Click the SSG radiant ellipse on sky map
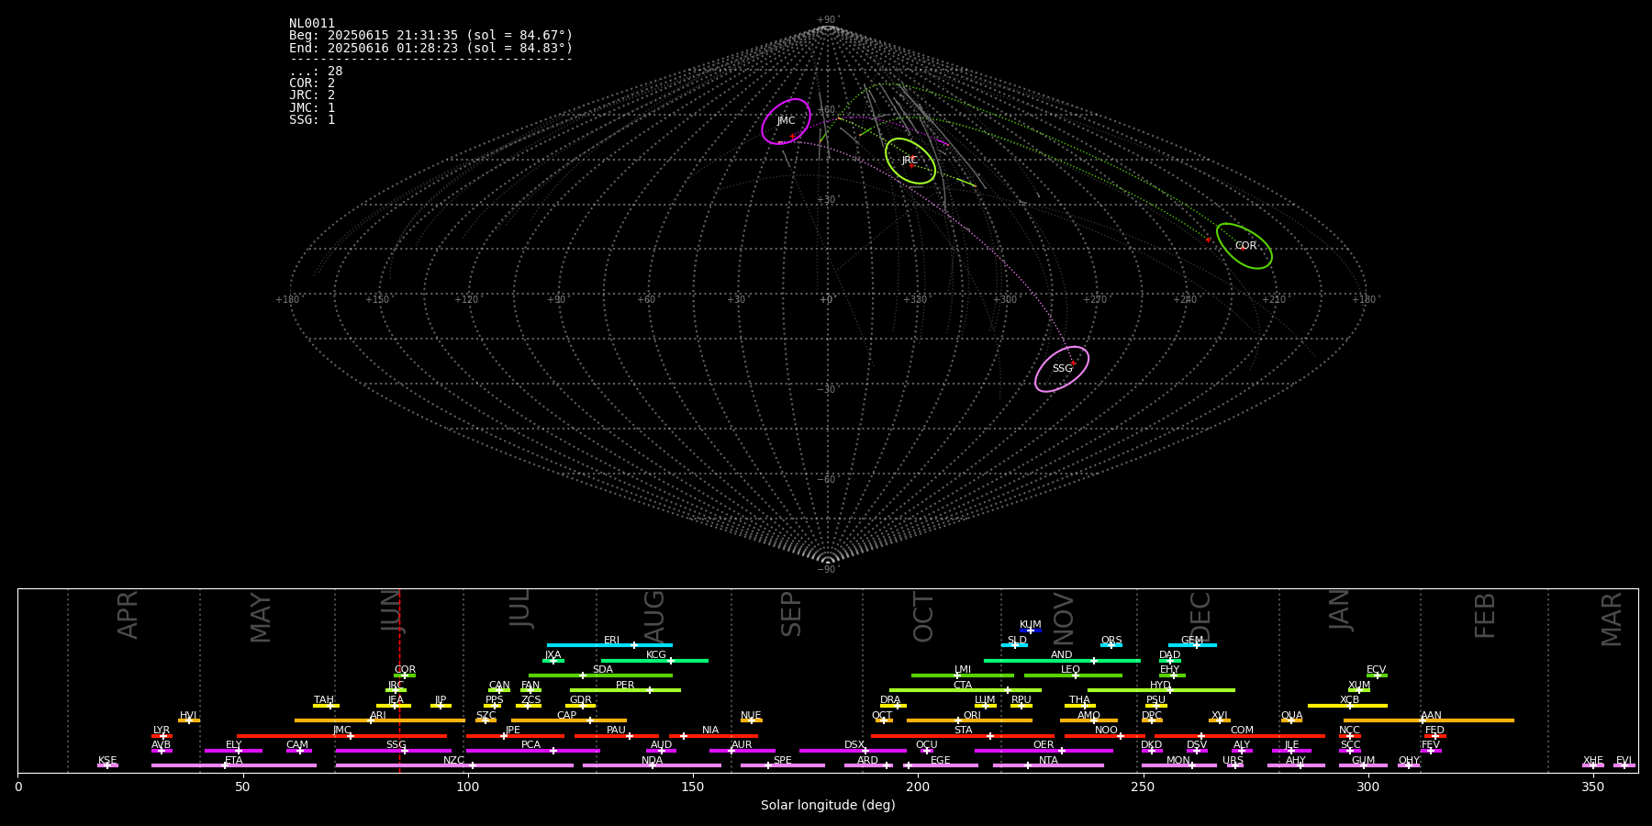Viewport: 1652px width, 826px height. 1062,369
